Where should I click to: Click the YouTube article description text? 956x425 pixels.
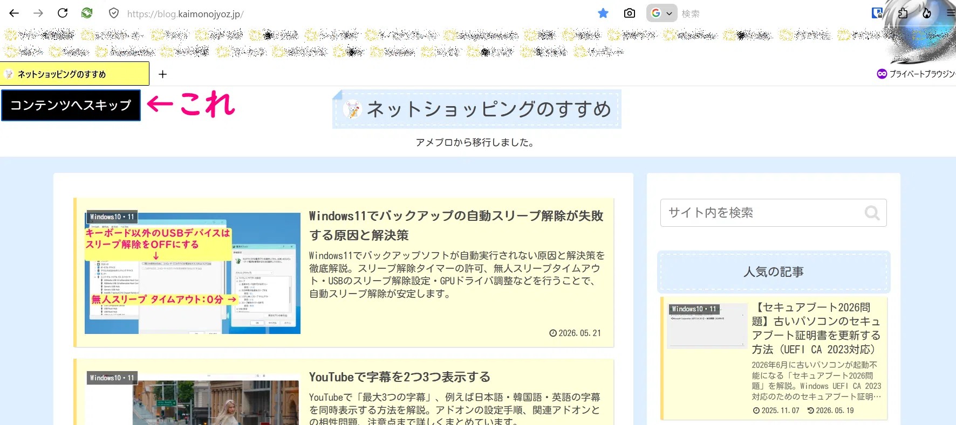point(454,409)
